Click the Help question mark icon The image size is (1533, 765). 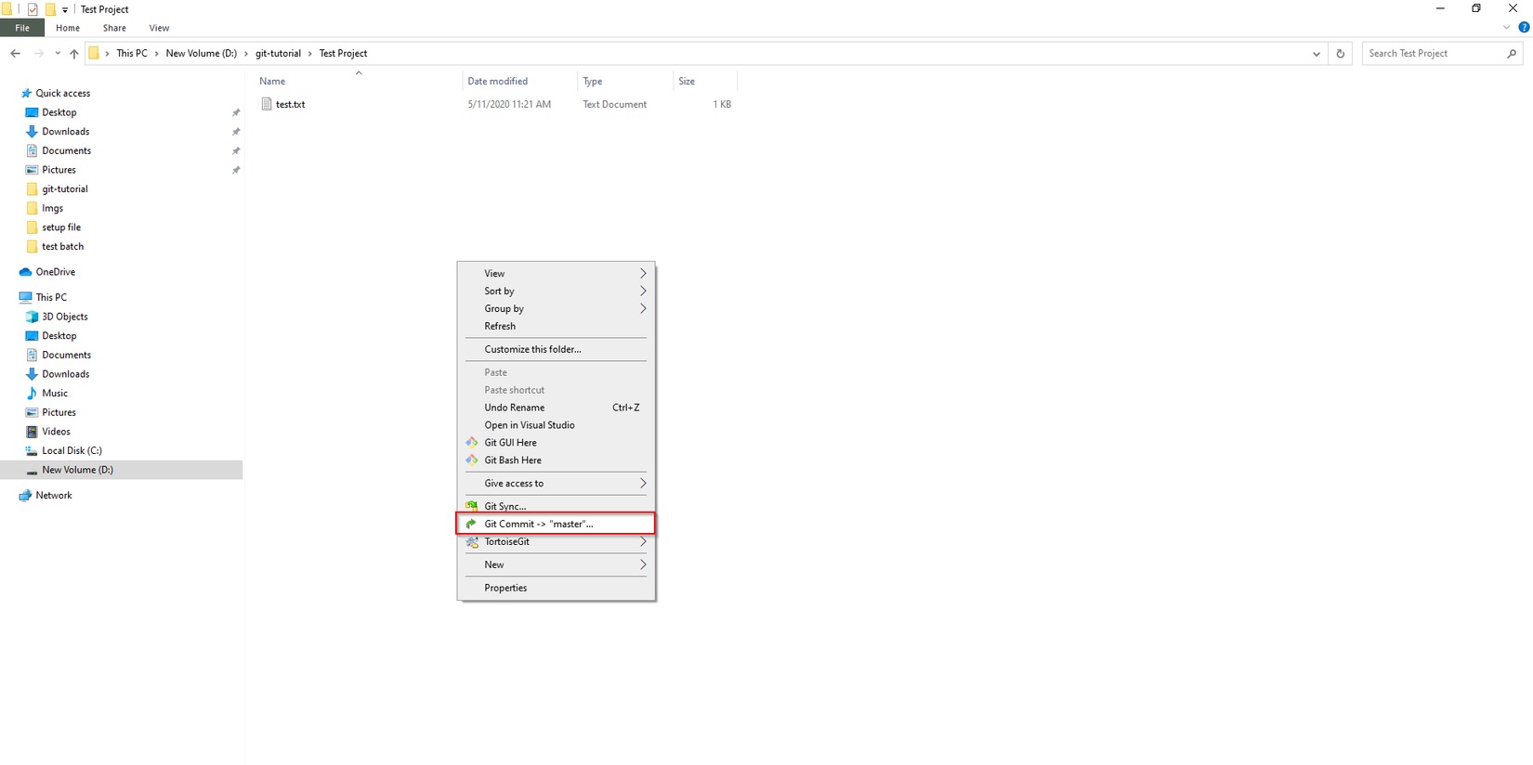1524,28
